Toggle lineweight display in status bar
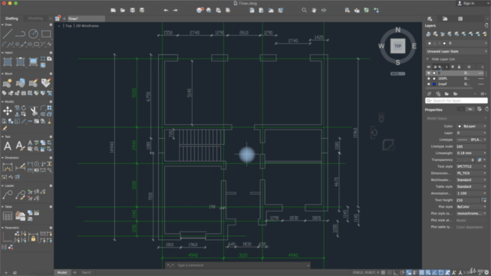Screen dimensions: 491x276 [415, 273]
